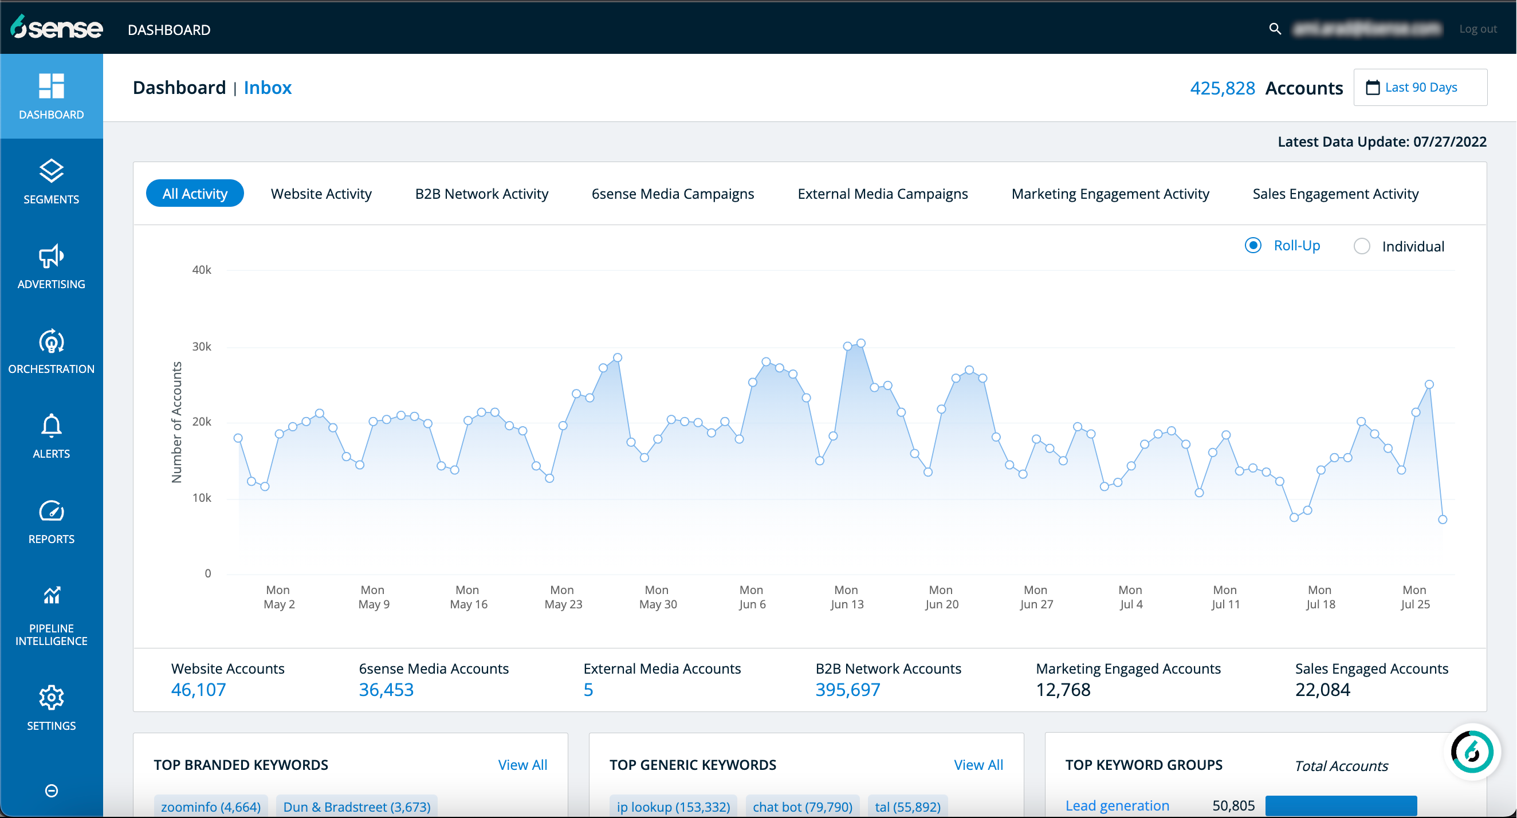Image resolution: width=1517 pixels, height=818 pixels.
Task: Open the Last 90 Days date selector
Action: coord(1420,86)
